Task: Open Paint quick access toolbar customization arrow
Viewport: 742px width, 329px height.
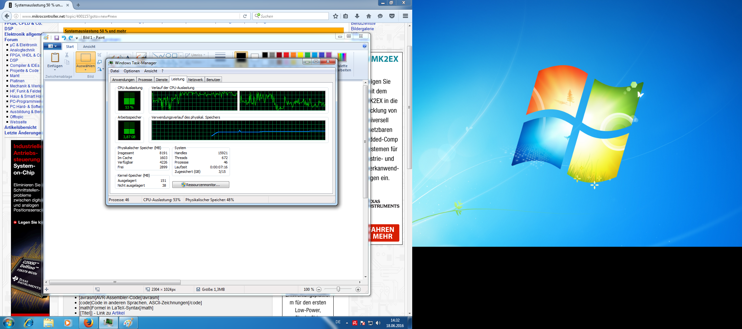Action: coord(77,38)
